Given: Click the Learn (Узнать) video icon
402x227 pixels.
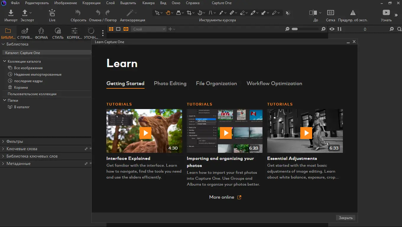Looking at the screenshot, I should click(386, 13).
